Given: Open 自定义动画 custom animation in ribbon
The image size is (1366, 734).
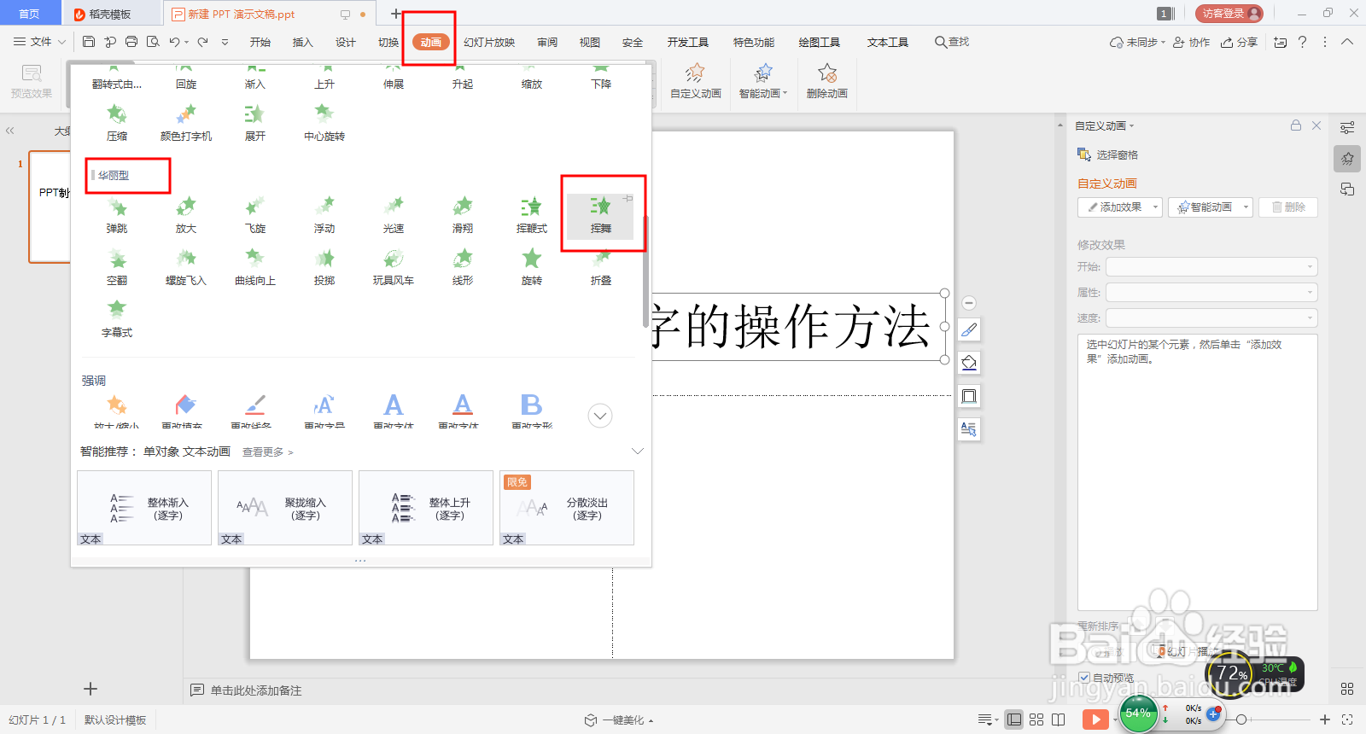Looking at the screenshot, I should (696, 81).
